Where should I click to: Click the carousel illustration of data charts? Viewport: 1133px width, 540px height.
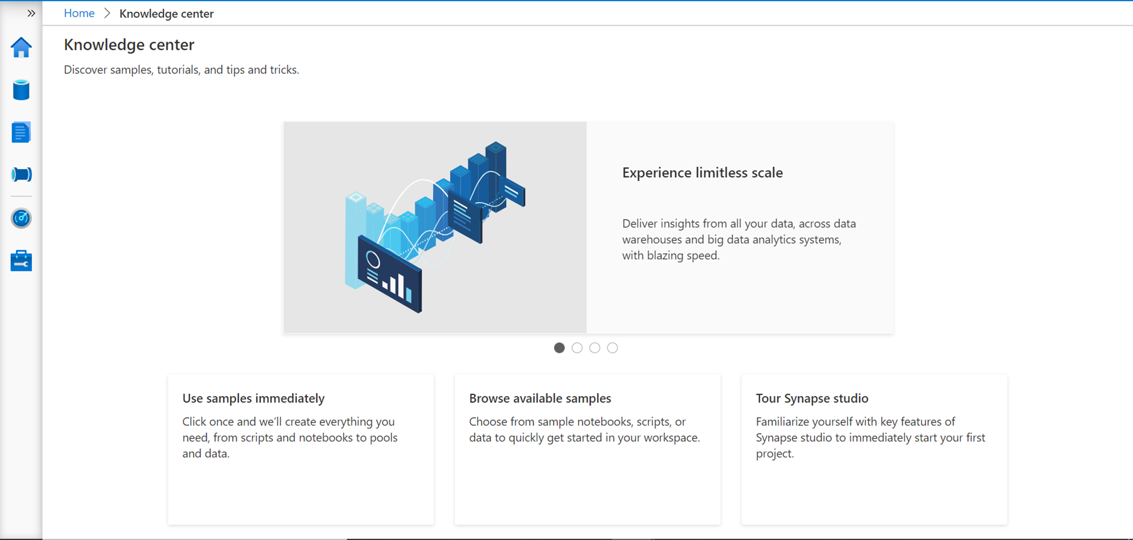[435, 227]
